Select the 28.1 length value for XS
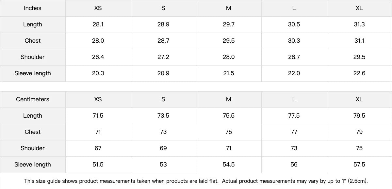392x189 pixels. pyautogui.click(x=98, y=24)
